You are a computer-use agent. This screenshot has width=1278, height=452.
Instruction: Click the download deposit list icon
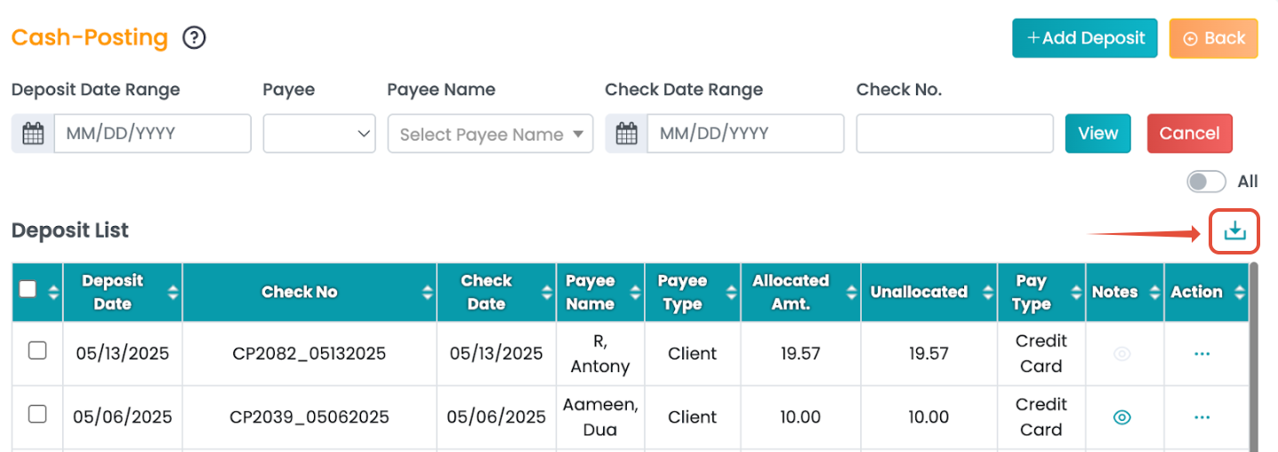(x=1234, y=231)
